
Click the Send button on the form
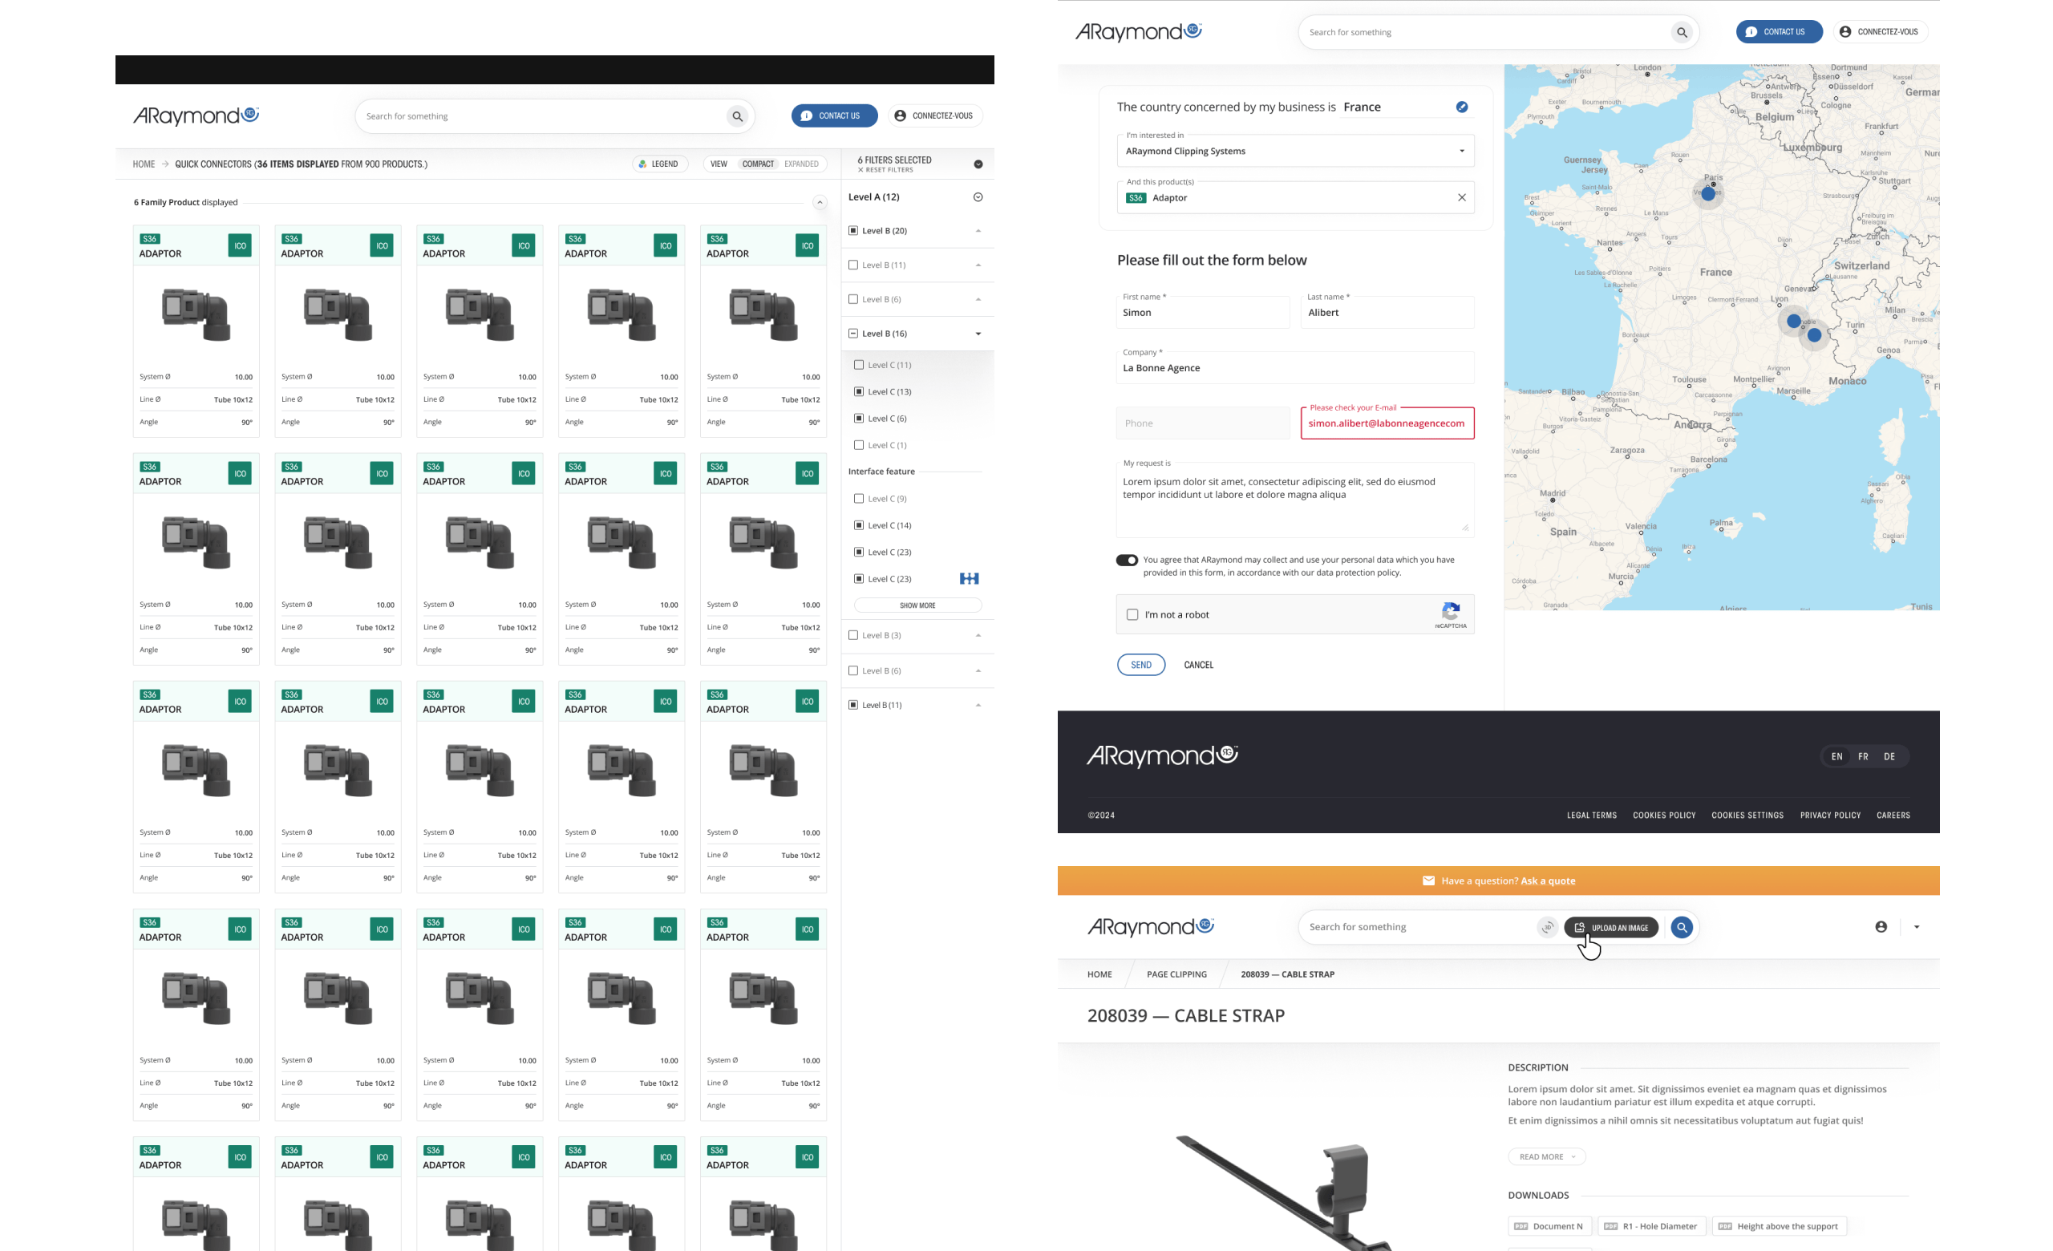point(1140,665)
